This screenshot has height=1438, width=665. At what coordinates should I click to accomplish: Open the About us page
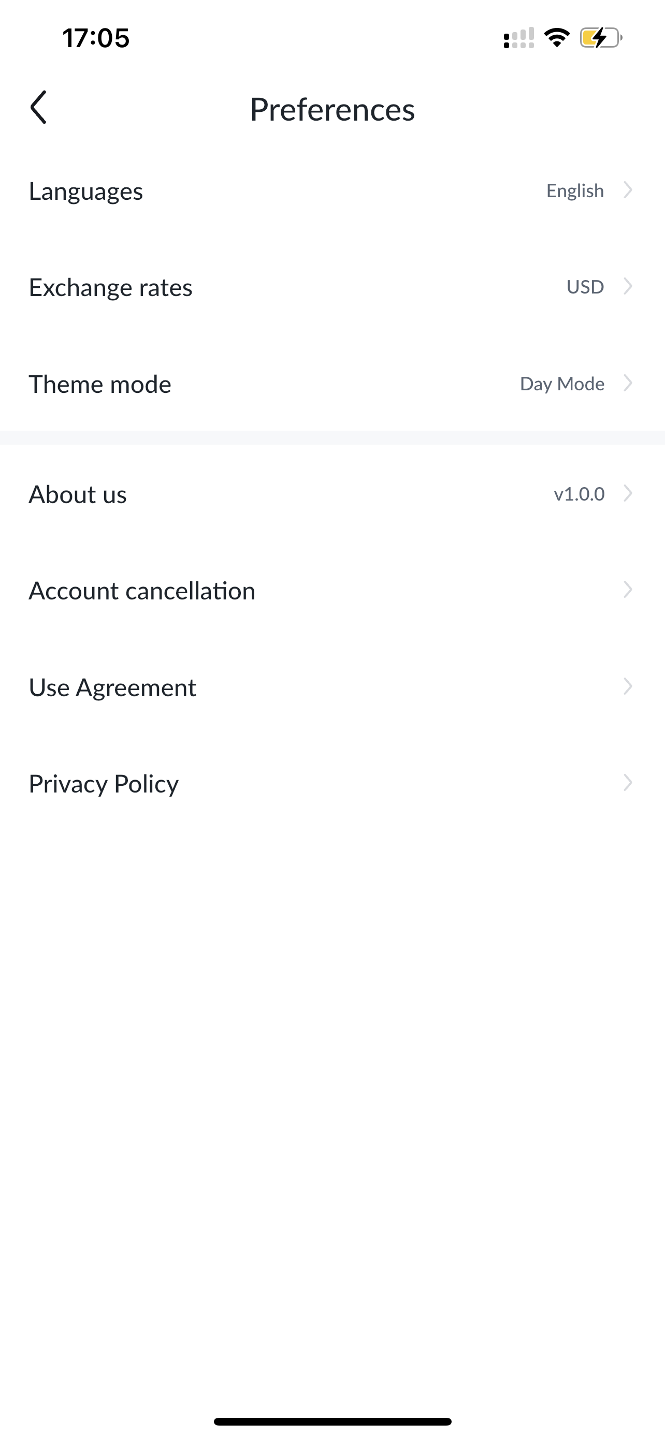tap(332, 494)
